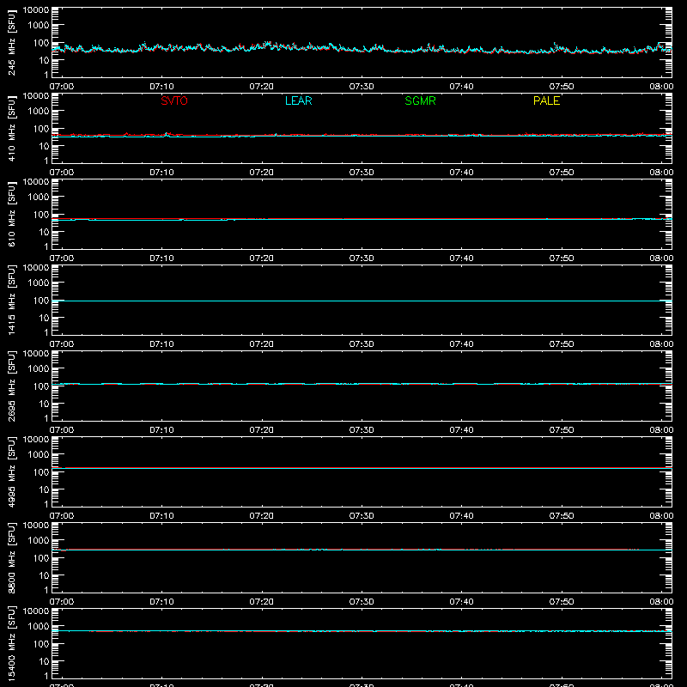Select the 1415 MHz [SFU] axis title
This screenshot has width=687, height=687.
click(11, 300)
